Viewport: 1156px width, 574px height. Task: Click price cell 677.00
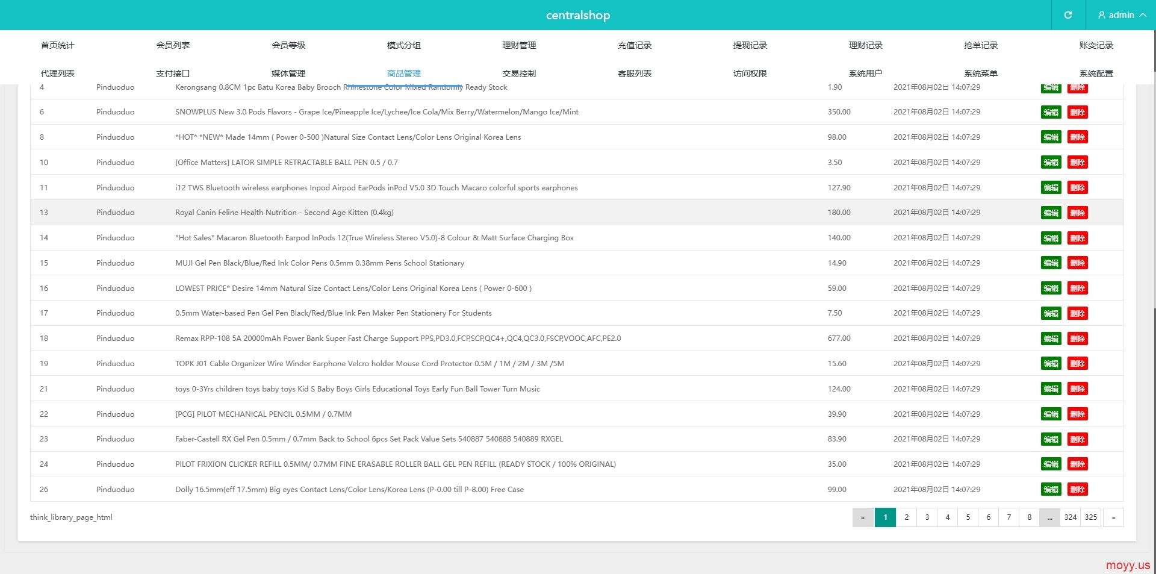839,338
